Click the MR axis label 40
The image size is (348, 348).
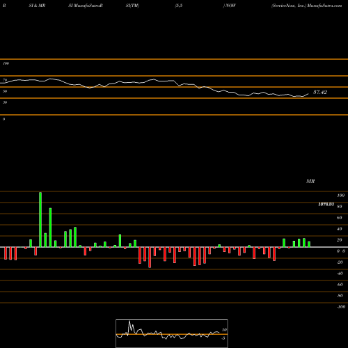tap(339, 229)
